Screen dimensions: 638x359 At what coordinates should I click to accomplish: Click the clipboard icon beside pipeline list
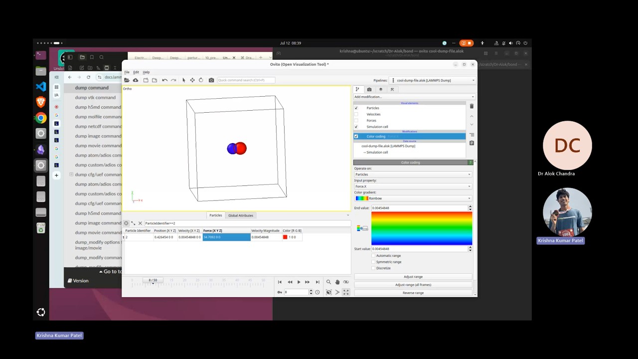tap(472, 143)
